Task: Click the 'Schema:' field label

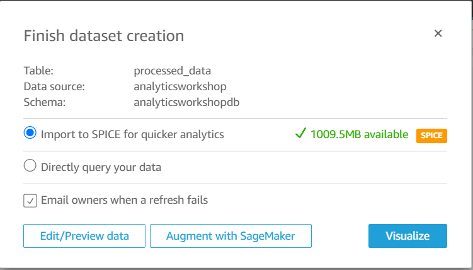Action: coord(45,102)
